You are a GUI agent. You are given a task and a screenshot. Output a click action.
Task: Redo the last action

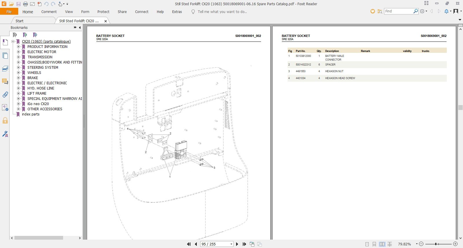53,4
